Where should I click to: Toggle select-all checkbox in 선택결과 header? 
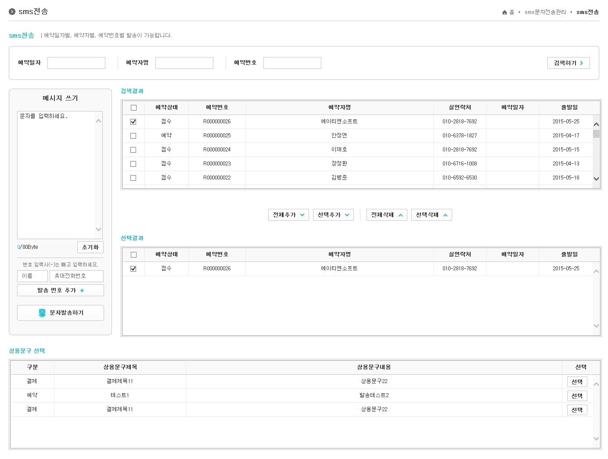click(133, 255)
